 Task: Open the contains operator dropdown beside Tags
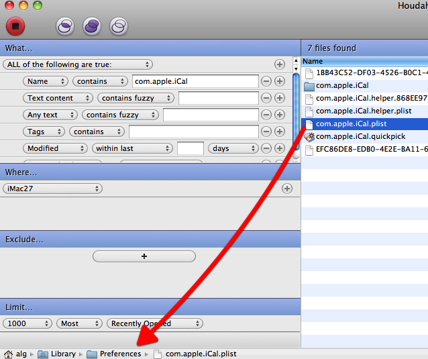(97, 132)
